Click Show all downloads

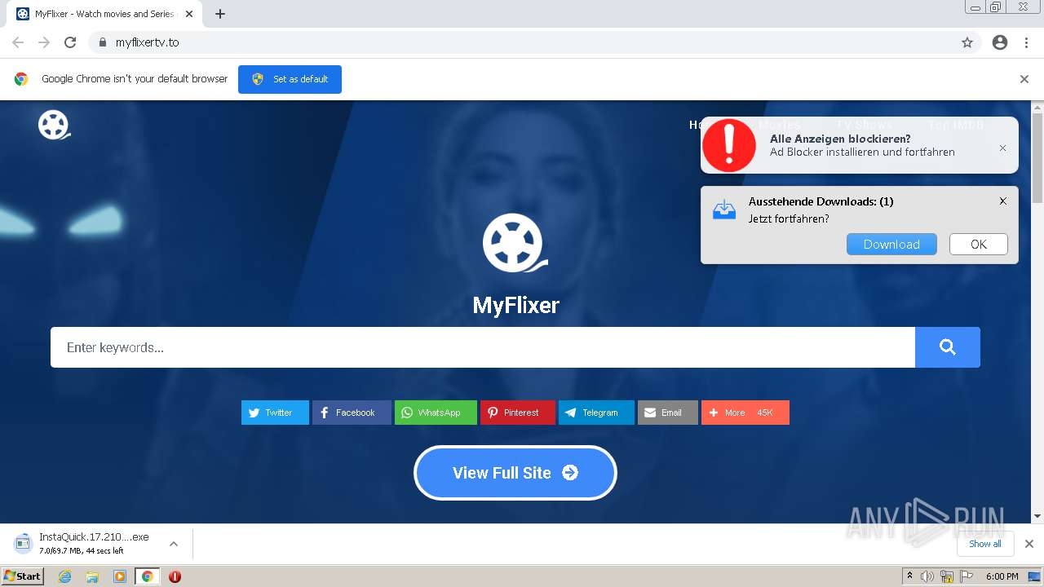984,544
